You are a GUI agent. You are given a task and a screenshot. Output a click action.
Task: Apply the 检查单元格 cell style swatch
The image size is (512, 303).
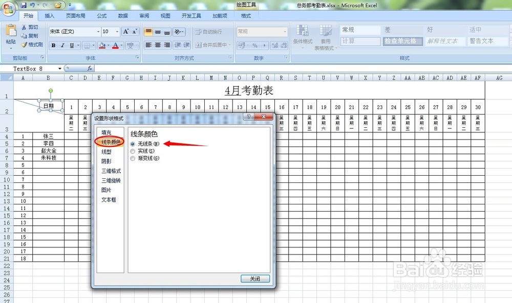tap(403, 41)
